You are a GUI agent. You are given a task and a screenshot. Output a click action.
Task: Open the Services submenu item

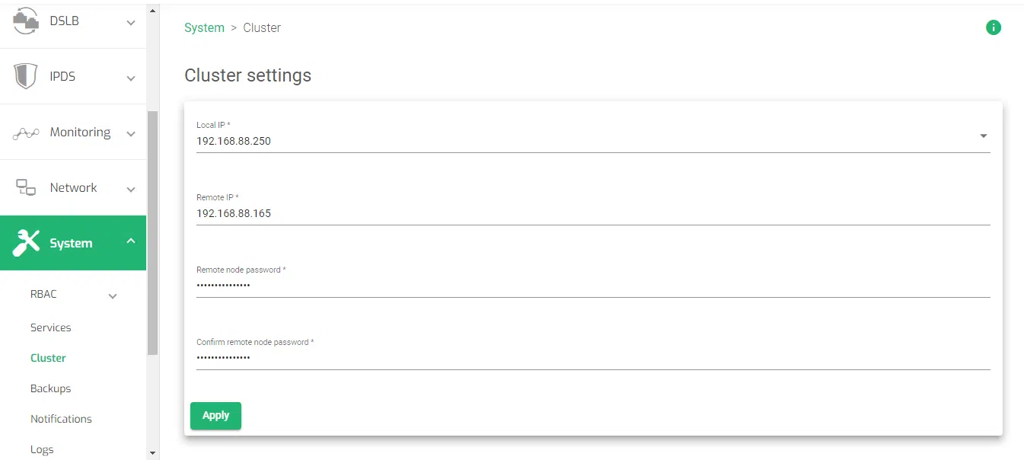tap(51, 327)
